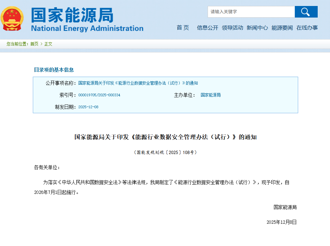The height and width of the screenshot is (246, 330).
Task: Click the search magnifier icon
Action: [x=306, y=12]
